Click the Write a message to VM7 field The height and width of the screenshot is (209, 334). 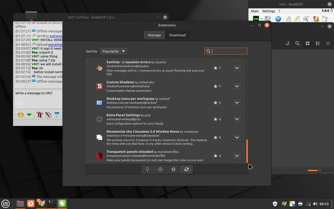tap(38, 99)
